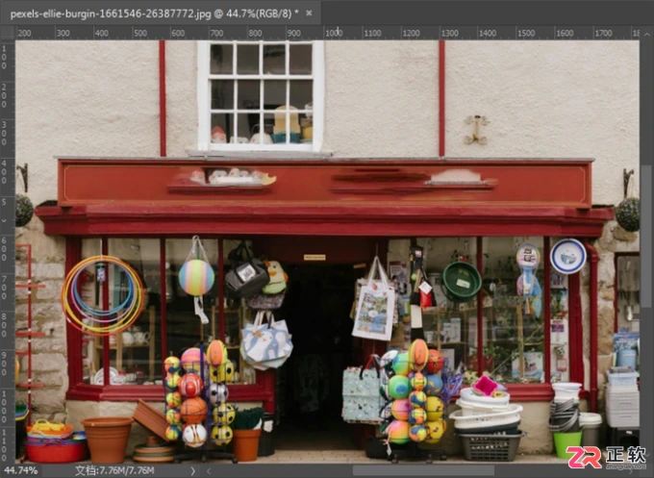Click the 44.74% zoom level field
This screenshot has height=478, width=654.
pyautogui.click(x=21, y=470)
